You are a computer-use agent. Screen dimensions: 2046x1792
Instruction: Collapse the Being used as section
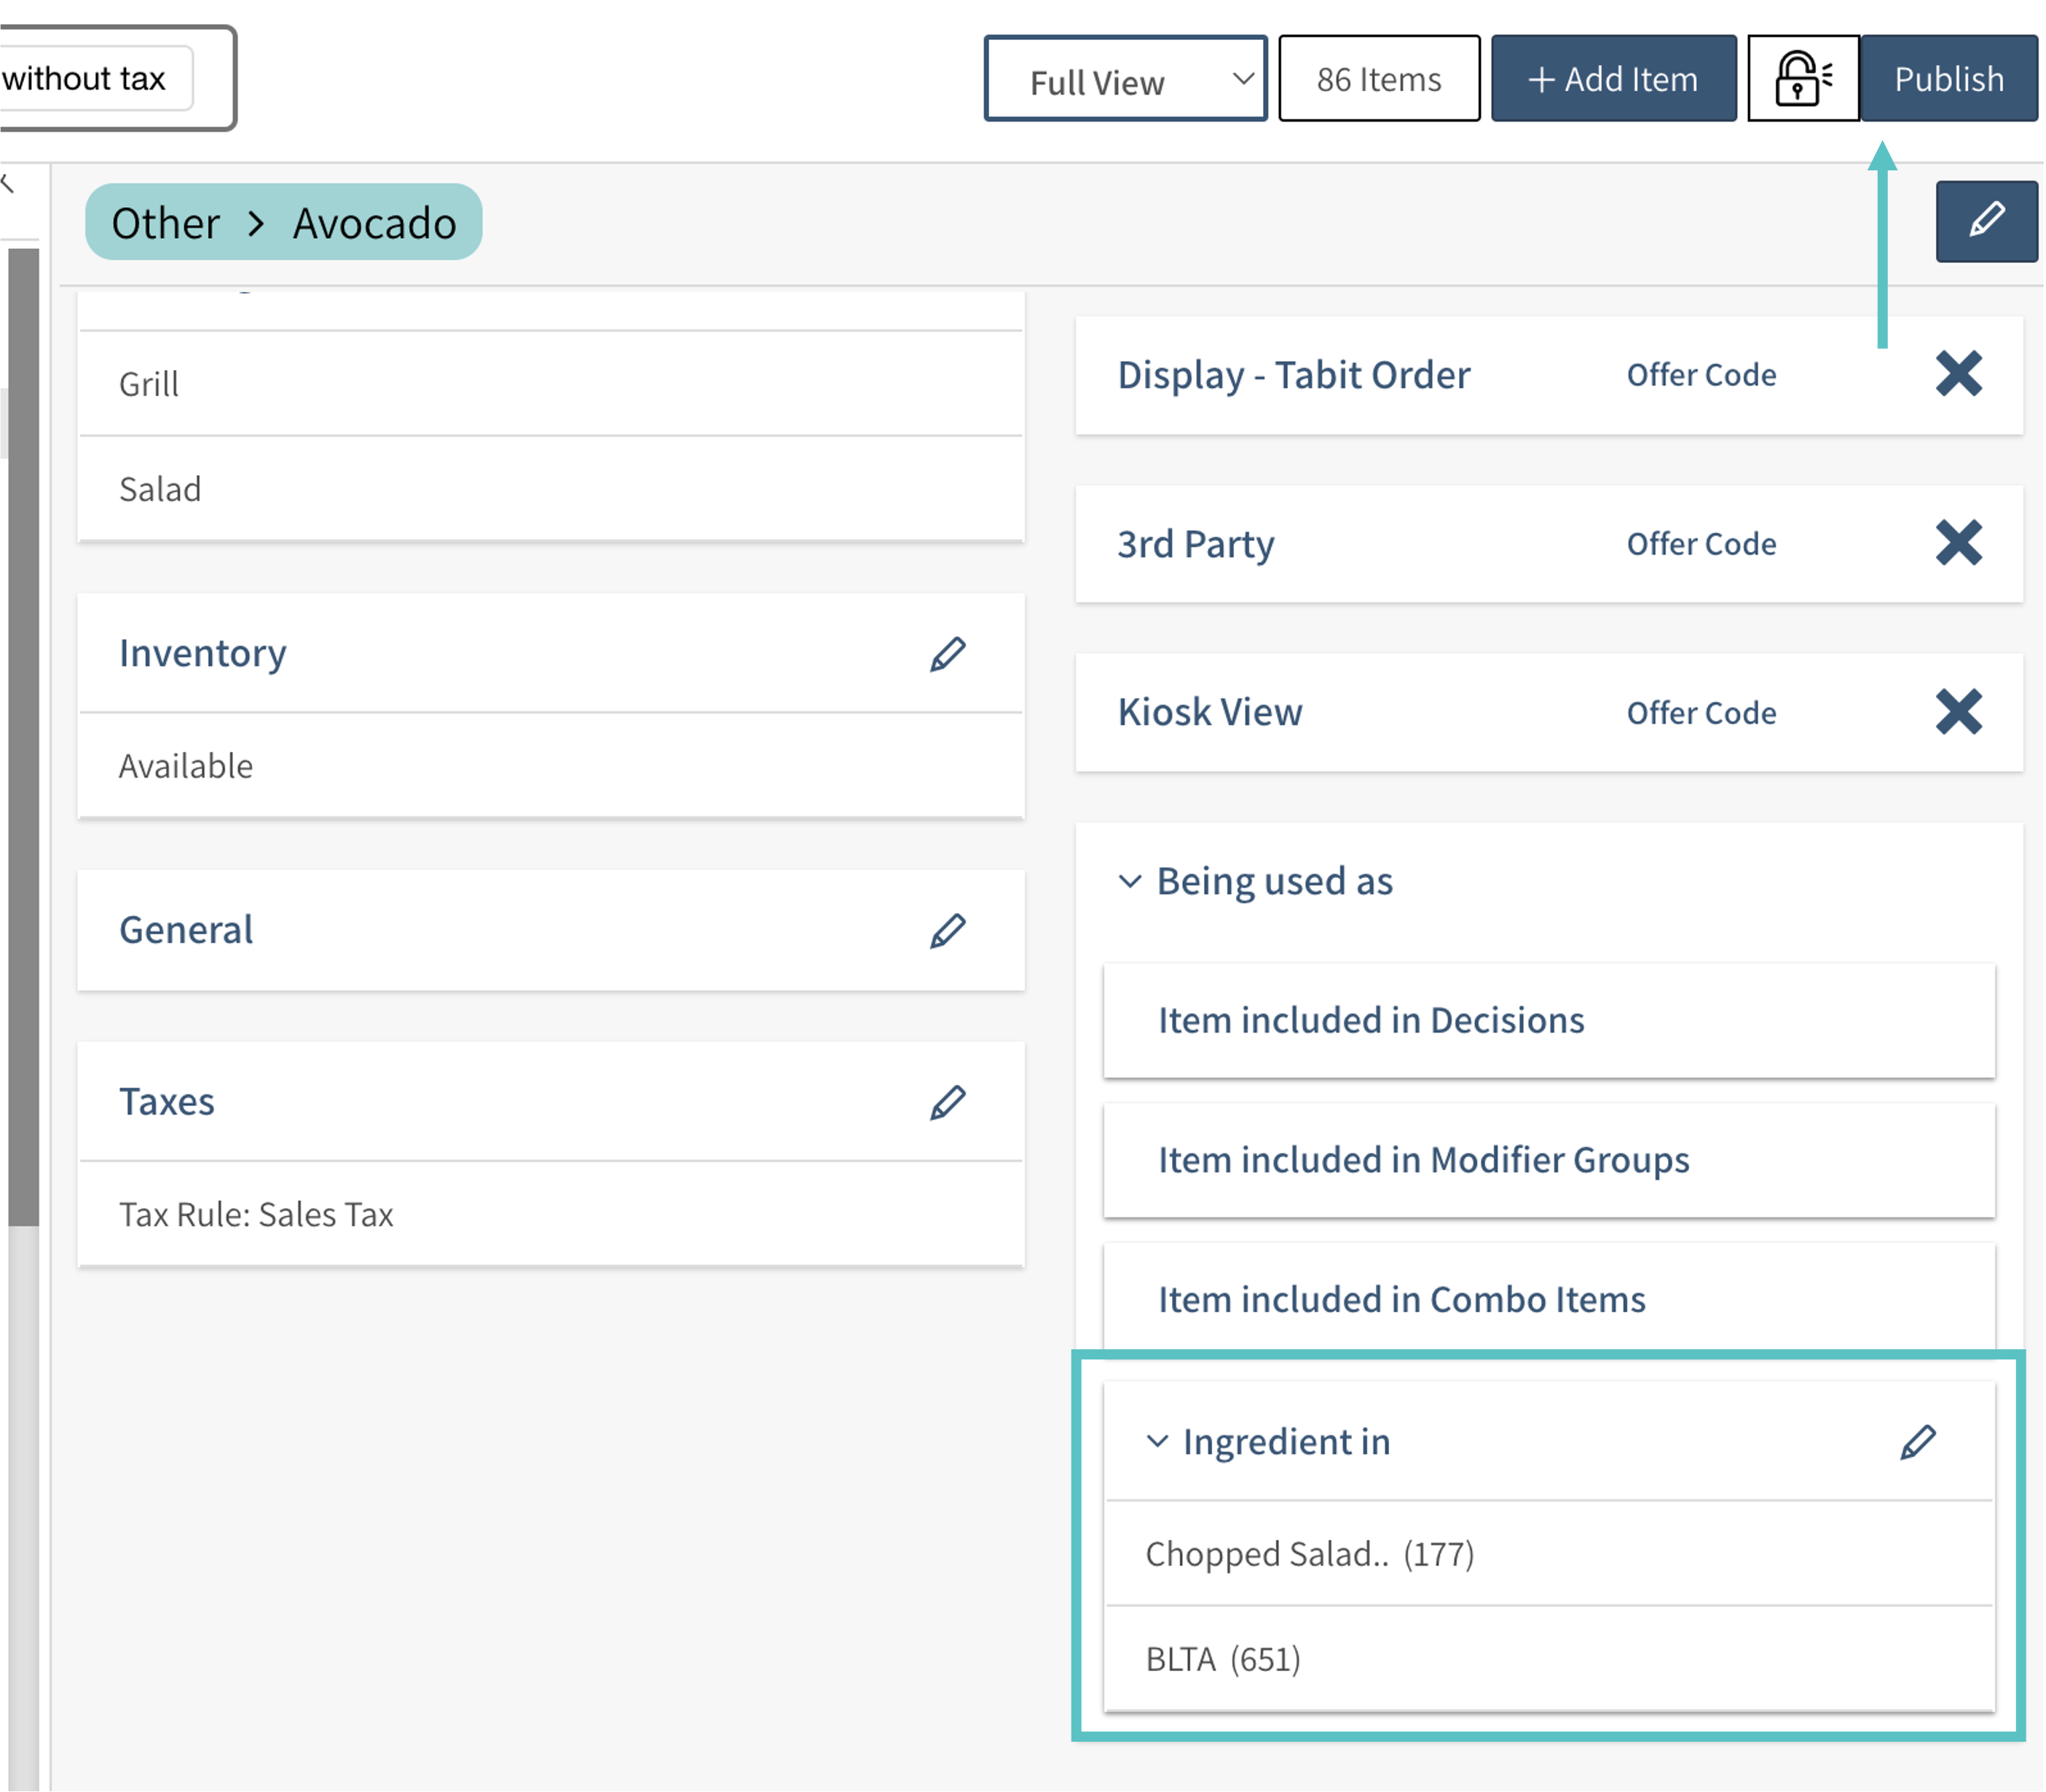pyautogui.click(x=1130, y=882)
